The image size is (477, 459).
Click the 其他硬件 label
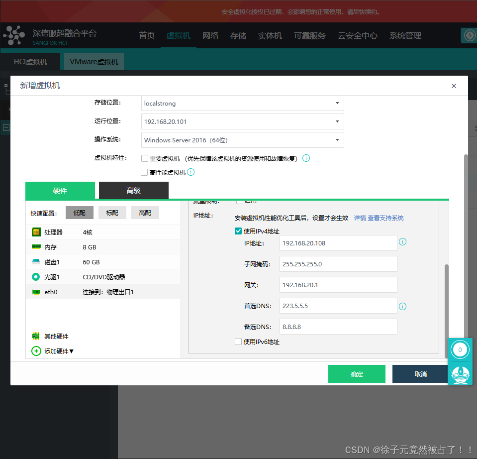(x=56, y=337)
